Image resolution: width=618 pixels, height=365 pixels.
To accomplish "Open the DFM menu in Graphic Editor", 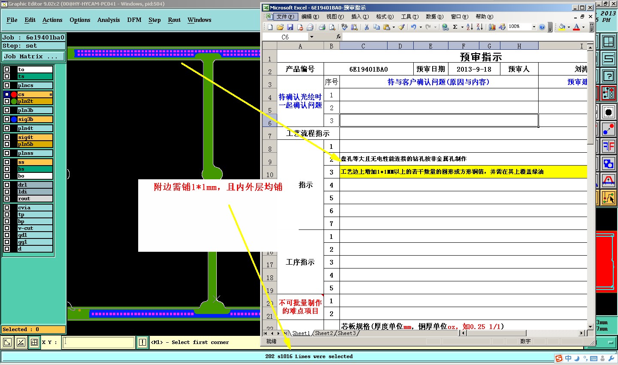I will point(134,20).
